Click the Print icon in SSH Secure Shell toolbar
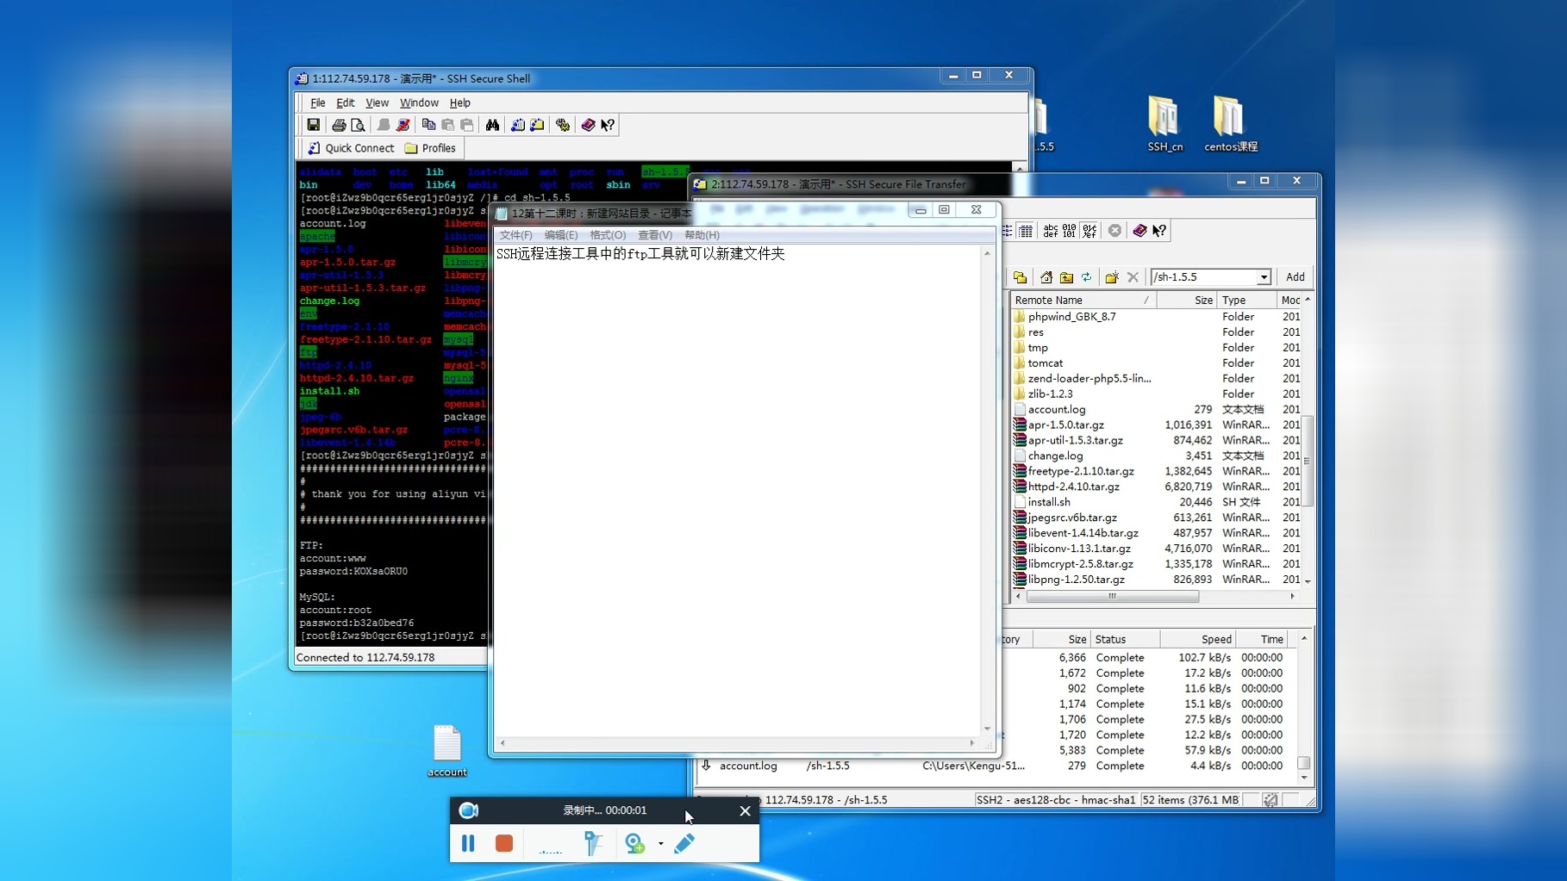1567x881 pixels. click(x=339, y=125)
